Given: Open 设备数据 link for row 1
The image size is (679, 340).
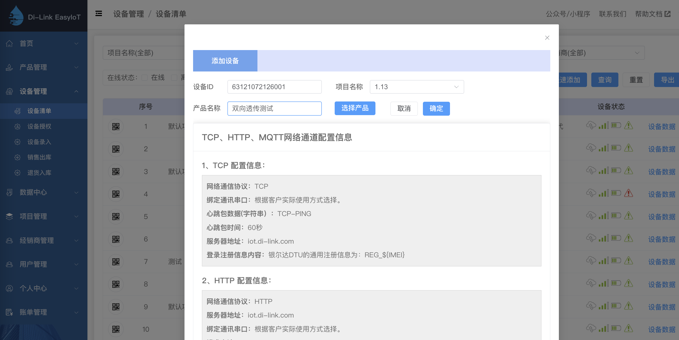Looking at the screenshot, I should click(662, 126).
